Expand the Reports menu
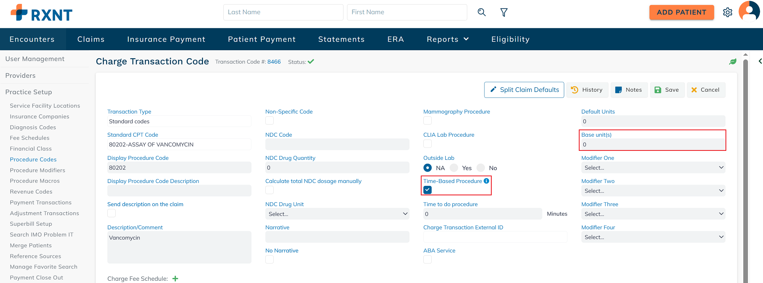The image size is (763, 283). tap(447, 39)
